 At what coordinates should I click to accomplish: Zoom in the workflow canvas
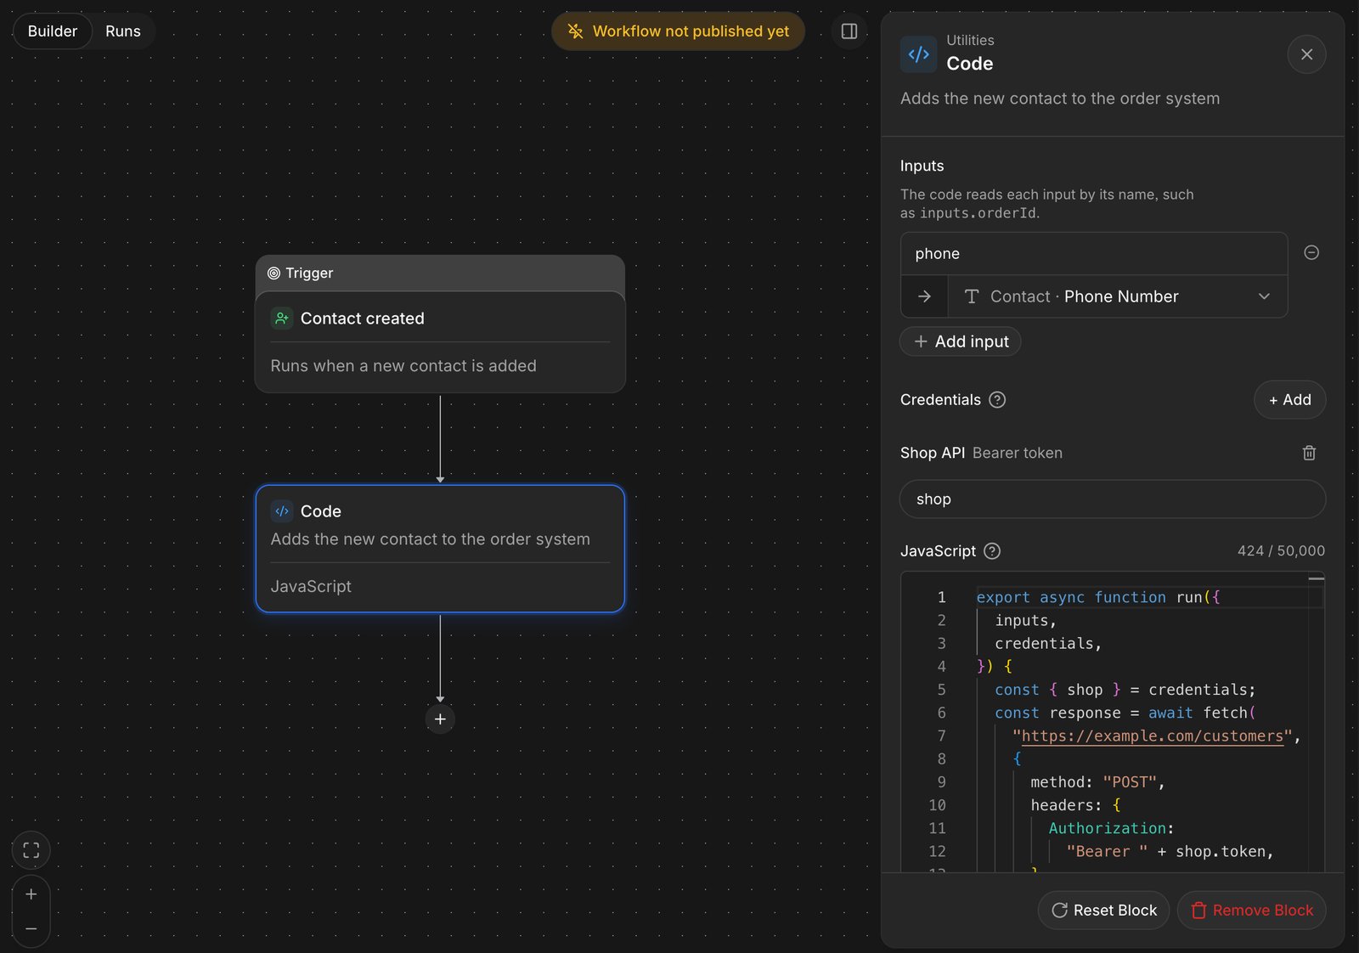coord(31,894)
